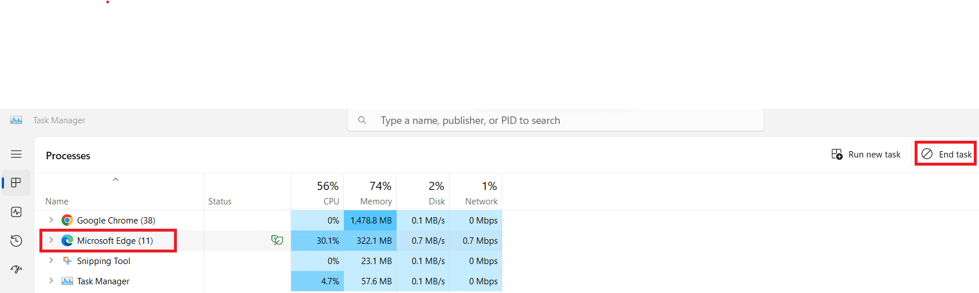The width and height of the screenshot is (979, 293).
Task: Click the End task button
Action: [x=946, y=154]
